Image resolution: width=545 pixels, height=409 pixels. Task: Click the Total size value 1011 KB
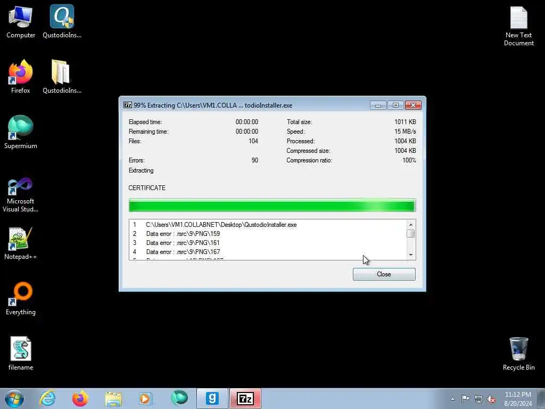[405, 122]
